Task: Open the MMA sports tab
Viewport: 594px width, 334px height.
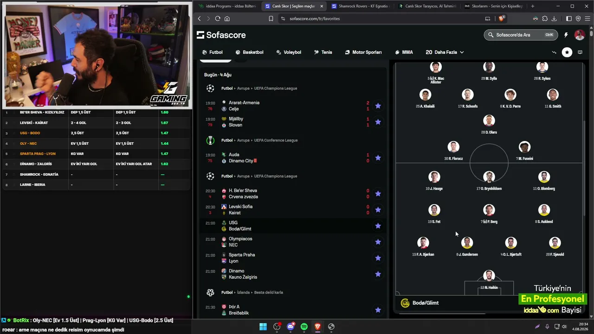Action: (404, 52)
